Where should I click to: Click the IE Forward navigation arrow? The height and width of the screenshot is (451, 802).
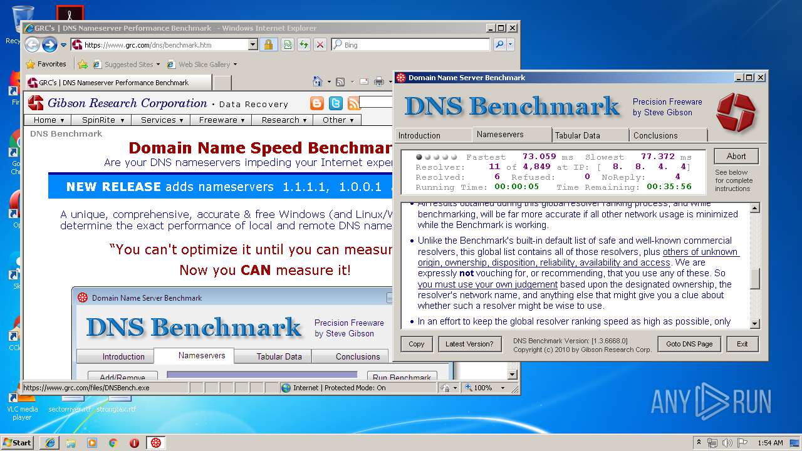point(49,44)
